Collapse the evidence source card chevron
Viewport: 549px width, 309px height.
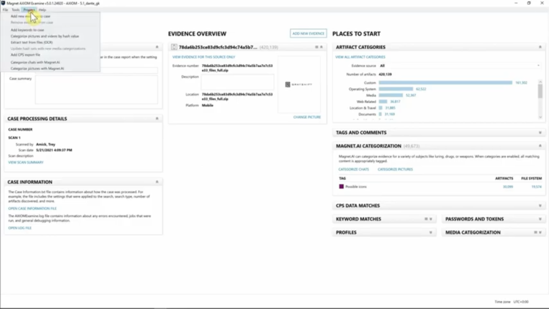pos(322,47)
